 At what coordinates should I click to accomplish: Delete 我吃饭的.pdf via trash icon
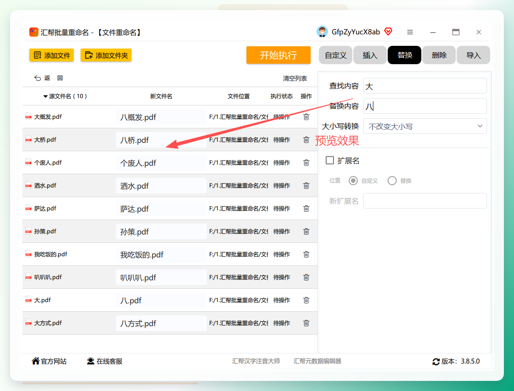pos(306,254)
